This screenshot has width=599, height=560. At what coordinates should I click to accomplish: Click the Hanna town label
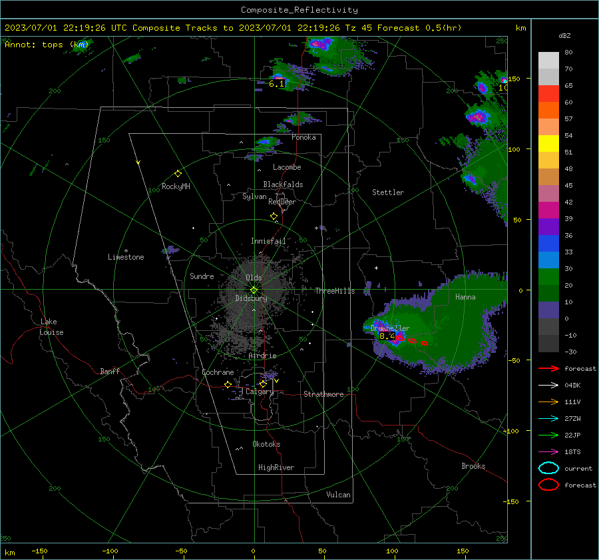point(465,297)
